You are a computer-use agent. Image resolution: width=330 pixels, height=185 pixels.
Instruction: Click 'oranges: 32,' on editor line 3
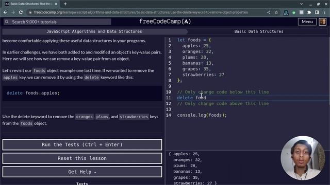(x=198, y=51)
